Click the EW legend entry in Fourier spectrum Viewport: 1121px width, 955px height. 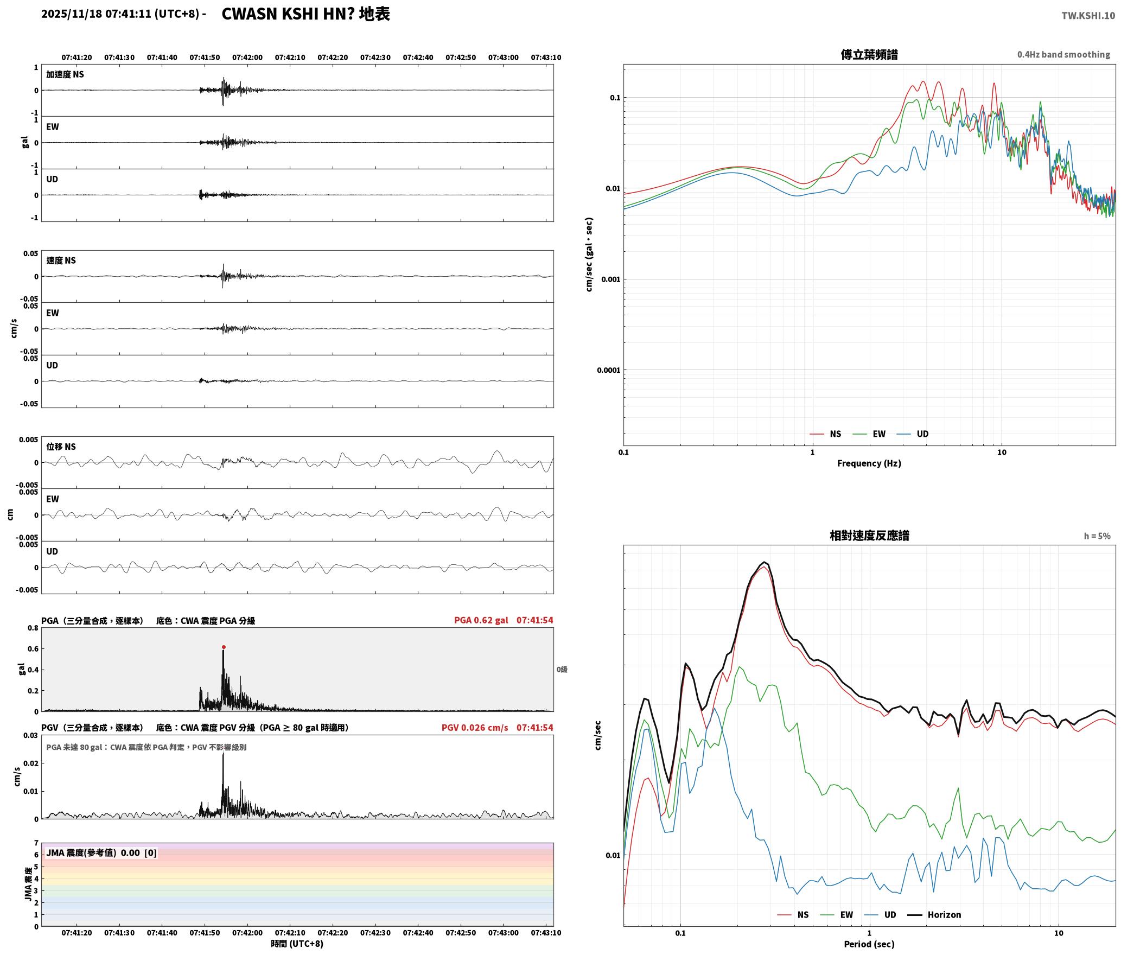869,434
